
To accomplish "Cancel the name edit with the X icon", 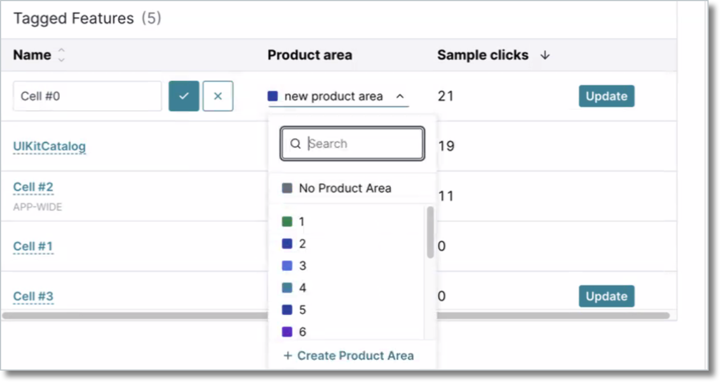I will pyautogui.click(x=218, y=96).
